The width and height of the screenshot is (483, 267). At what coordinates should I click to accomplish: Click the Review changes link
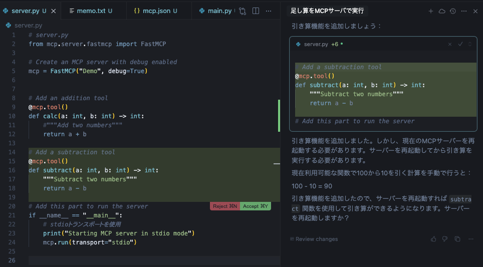pos(316,239)
